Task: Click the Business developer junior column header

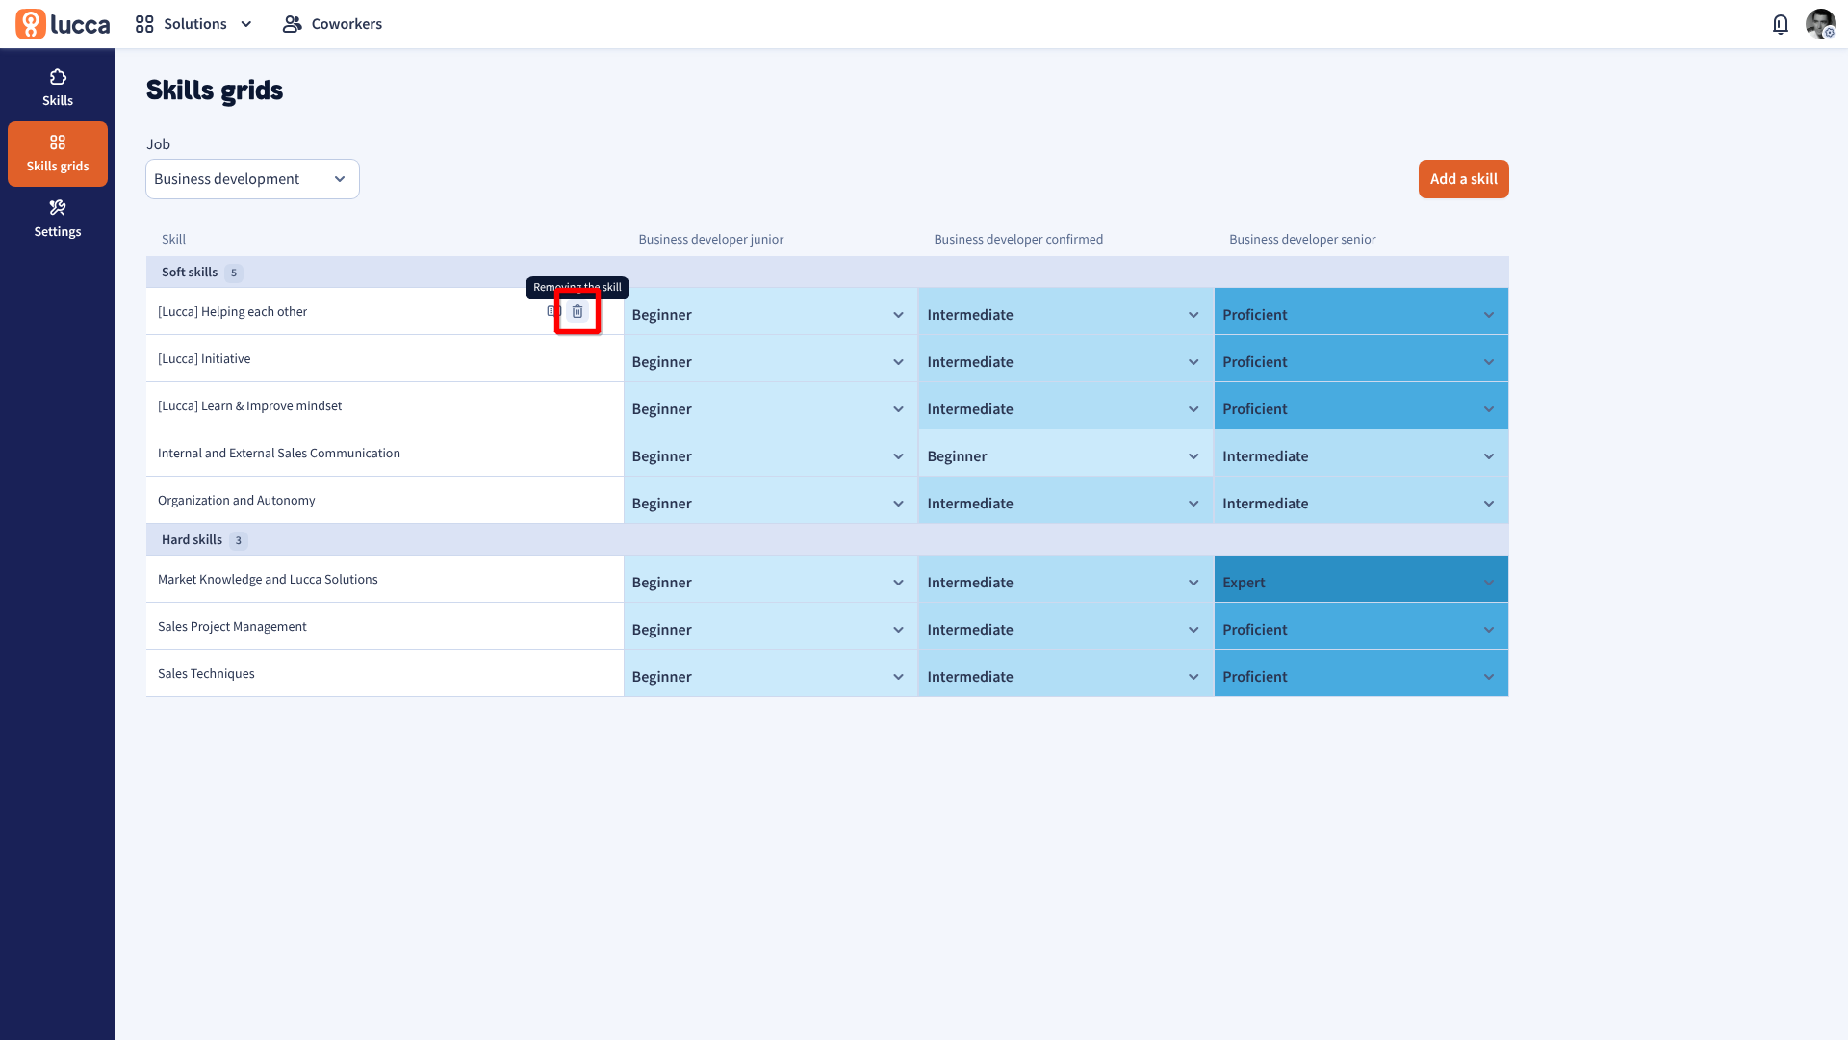Action: 710,240
